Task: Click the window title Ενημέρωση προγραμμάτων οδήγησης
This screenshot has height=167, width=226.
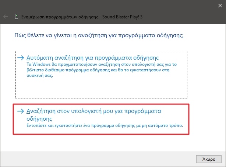Action: 58,17
